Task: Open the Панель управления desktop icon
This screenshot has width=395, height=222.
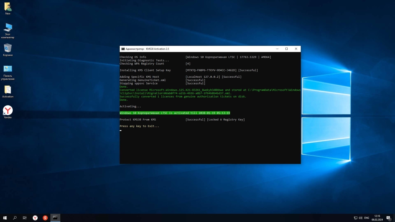Action: click(8, 72)
